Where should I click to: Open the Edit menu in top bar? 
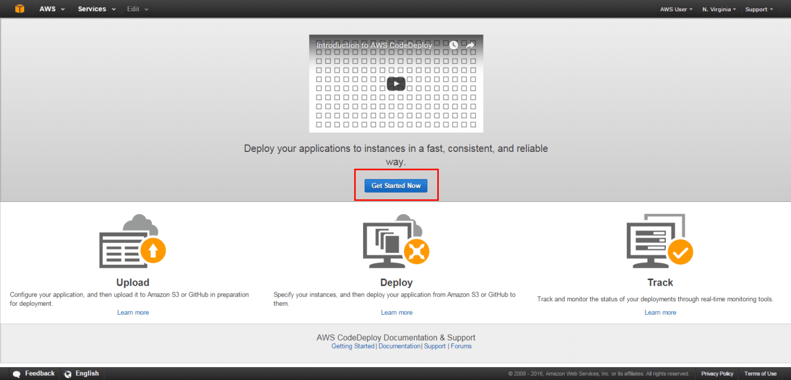(x=137, y=9)
